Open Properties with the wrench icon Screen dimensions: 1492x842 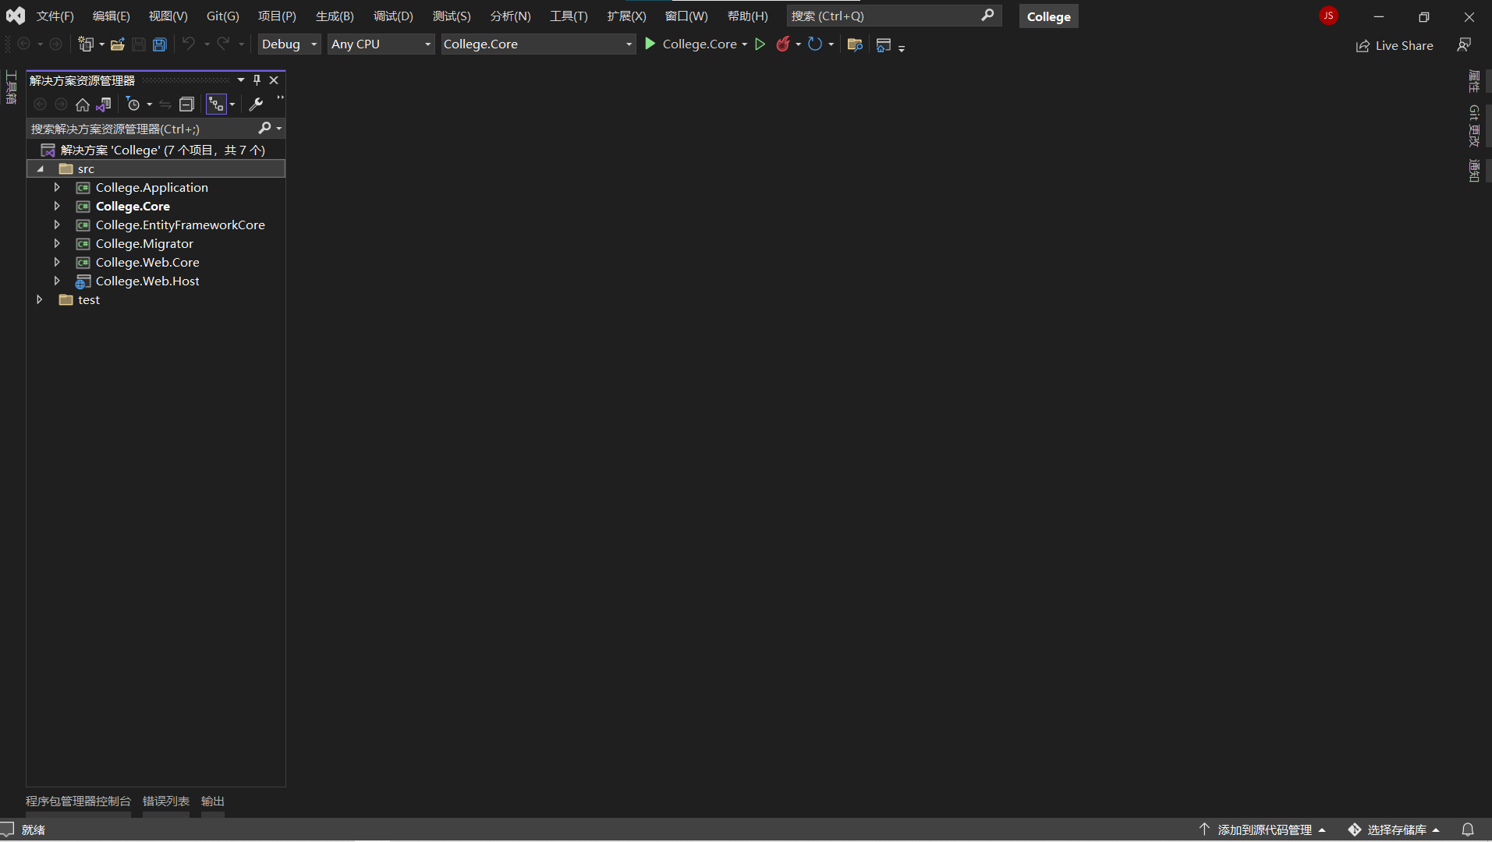click(x=256, y=104)
